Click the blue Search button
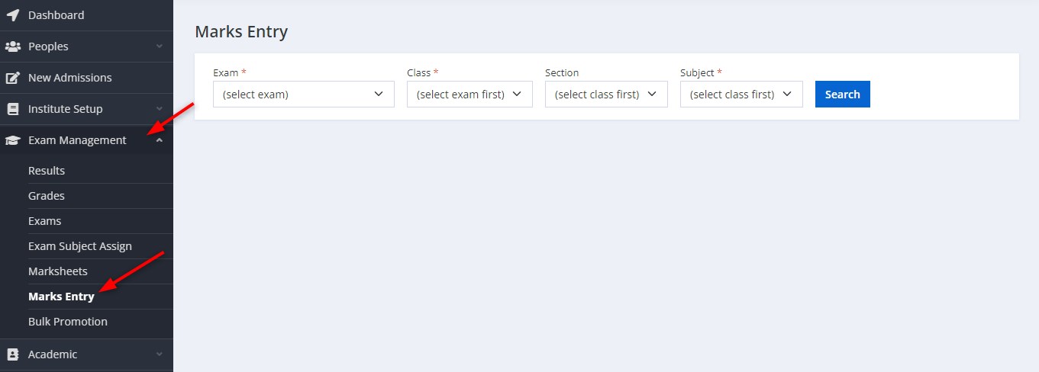The image size is (1039, 372). [x=843, y=95]
